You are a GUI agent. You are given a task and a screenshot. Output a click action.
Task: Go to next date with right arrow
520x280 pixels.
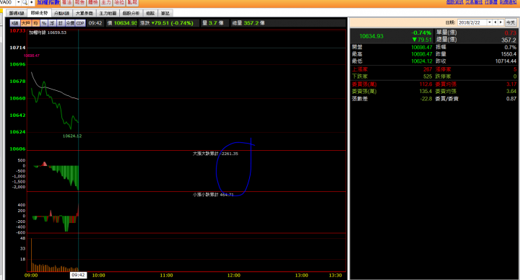click(500, 22)
